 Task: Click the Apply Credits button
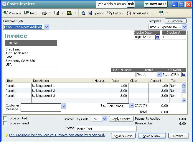click(x=121, y=119)
